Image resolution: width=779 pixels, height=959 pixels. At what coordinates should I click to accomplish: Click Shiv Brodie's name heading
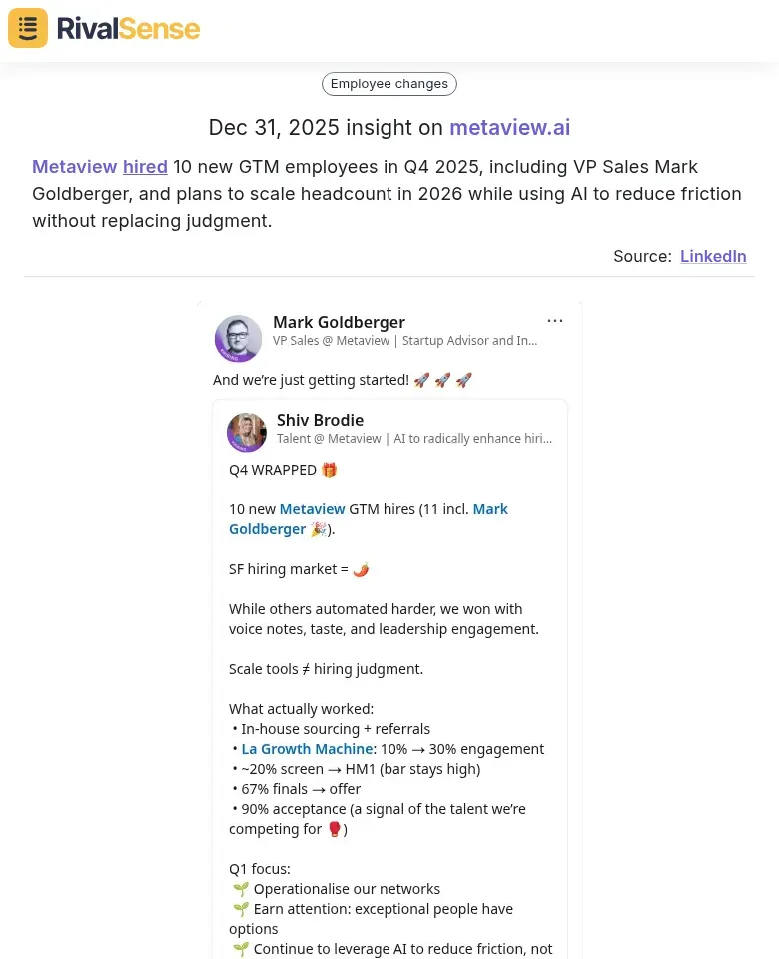click(320, 420)
